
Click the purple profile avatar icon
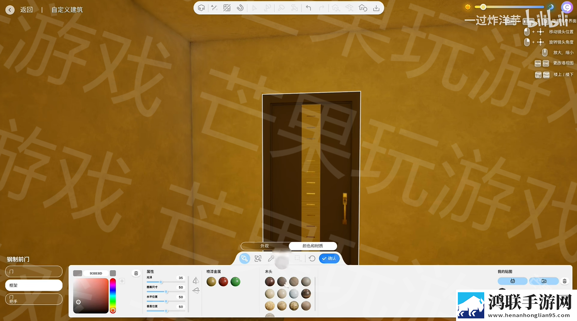tap(567, 7)
